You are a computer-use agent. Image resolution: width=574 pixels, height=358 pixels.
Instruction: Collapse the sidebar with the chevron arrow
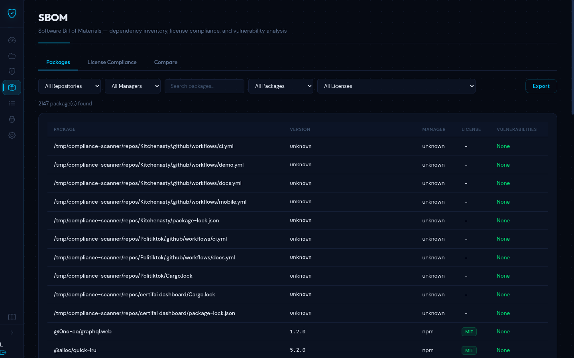[x=12, y=332]
